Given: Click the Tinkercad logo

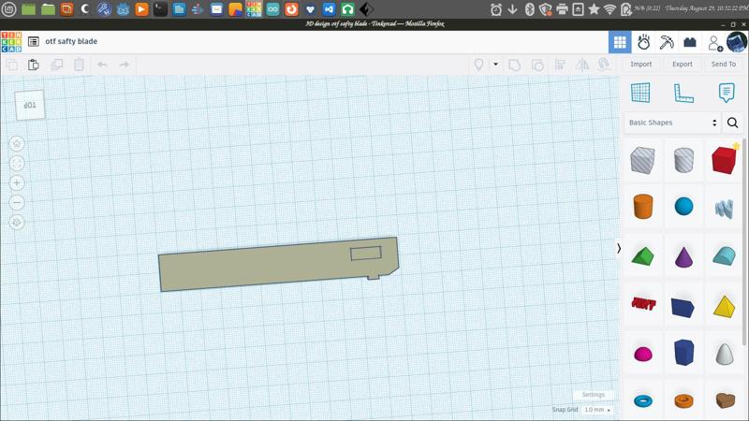Looking at the screenshot, I should coord(11,42).
